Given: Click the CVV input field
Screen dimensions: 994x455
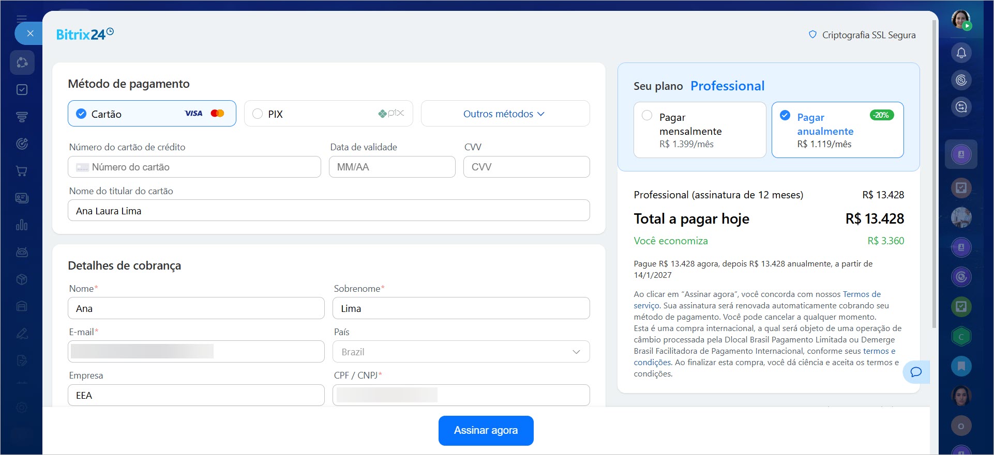Looking at the screenshot, I should (x=526, y=167).
